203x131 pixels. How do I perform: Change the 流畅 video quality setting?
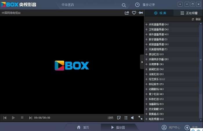pyautogui.click(x=110, y=118)
